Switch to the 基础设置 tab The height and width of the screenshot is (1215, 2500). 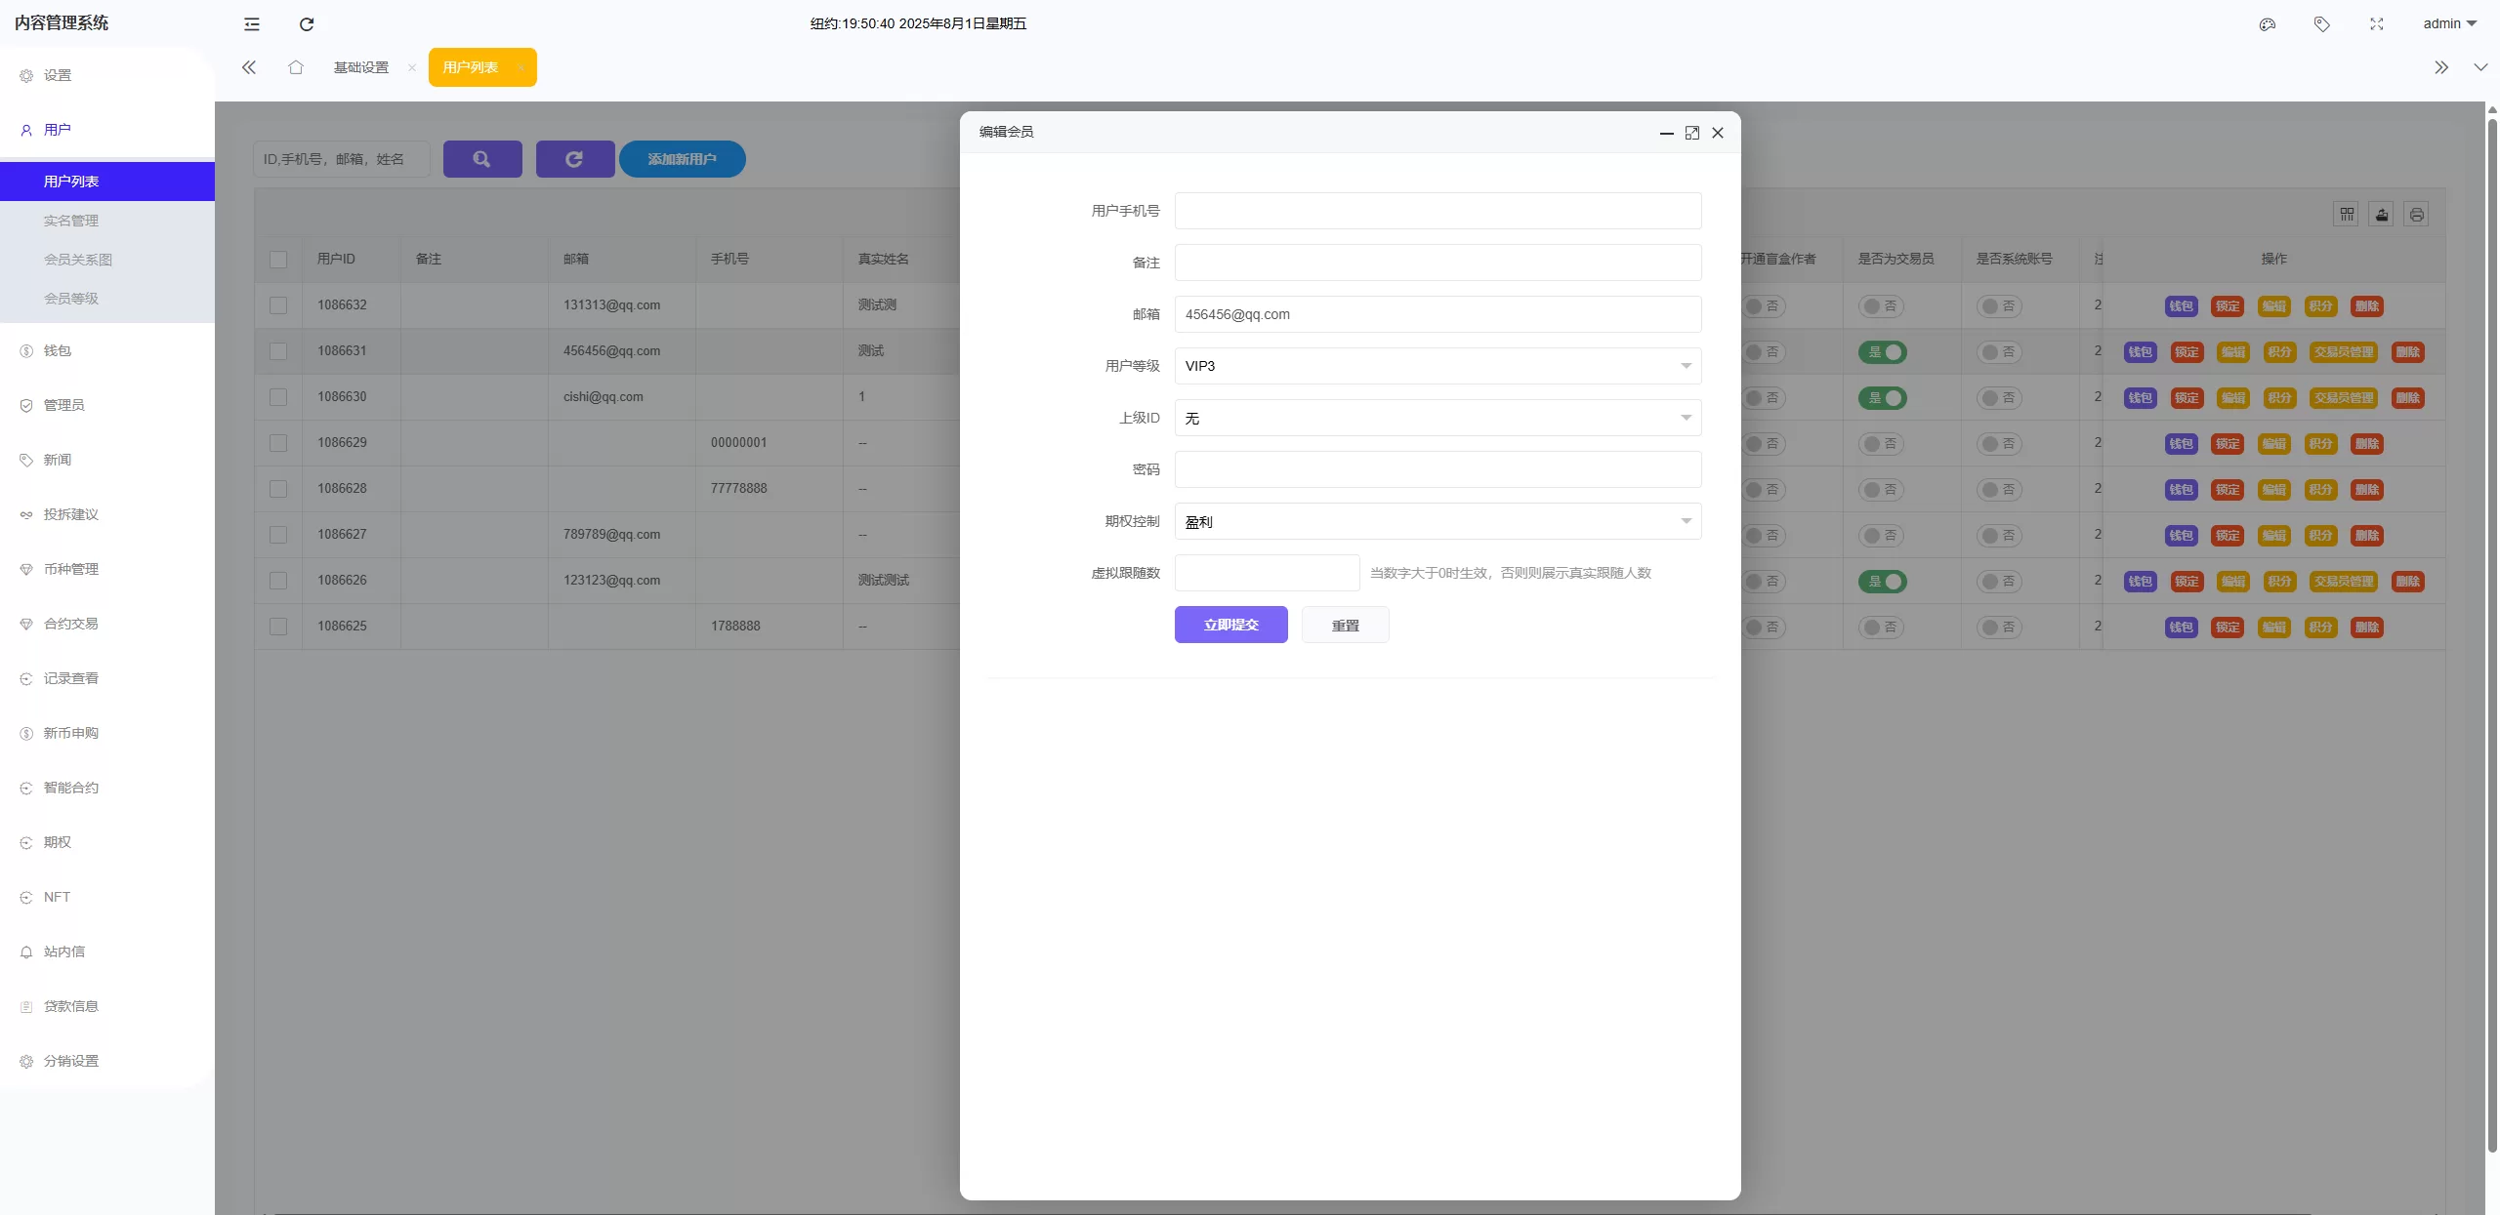tap(361, 67)
